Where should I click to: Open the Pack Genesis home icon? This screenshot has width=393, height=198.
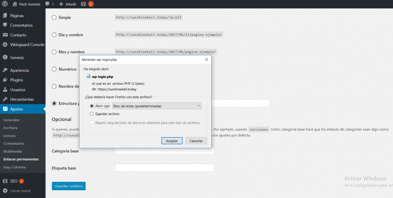15,4
